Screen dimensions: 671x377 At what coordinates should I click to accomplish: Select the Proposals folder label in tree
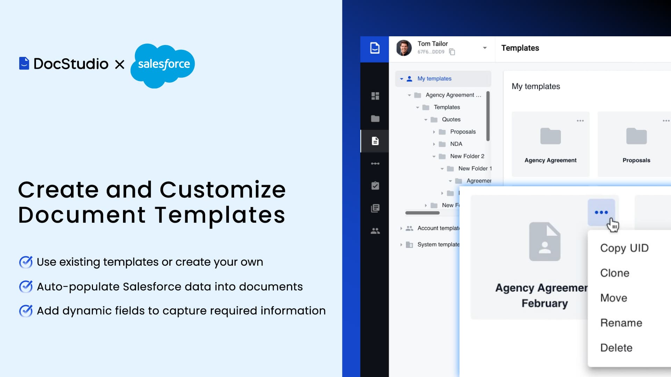click(463, 132)
